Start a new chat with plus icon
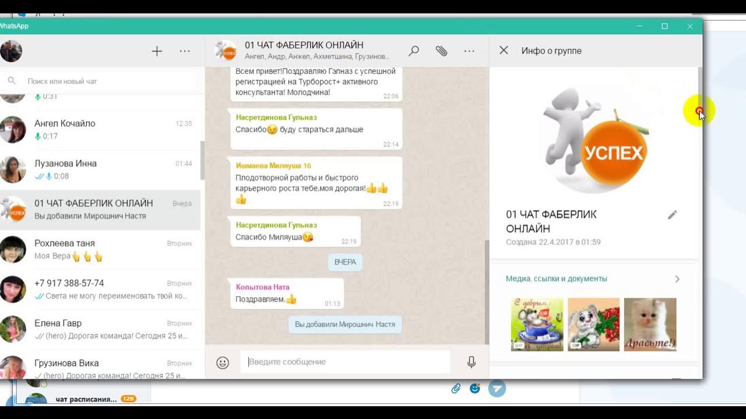Viewport: 746px width, 419px height. pyautogui.click(x=157, y=51)
